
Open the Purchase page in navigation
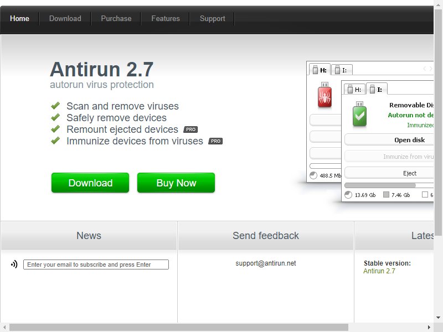[x=116, y=19]
